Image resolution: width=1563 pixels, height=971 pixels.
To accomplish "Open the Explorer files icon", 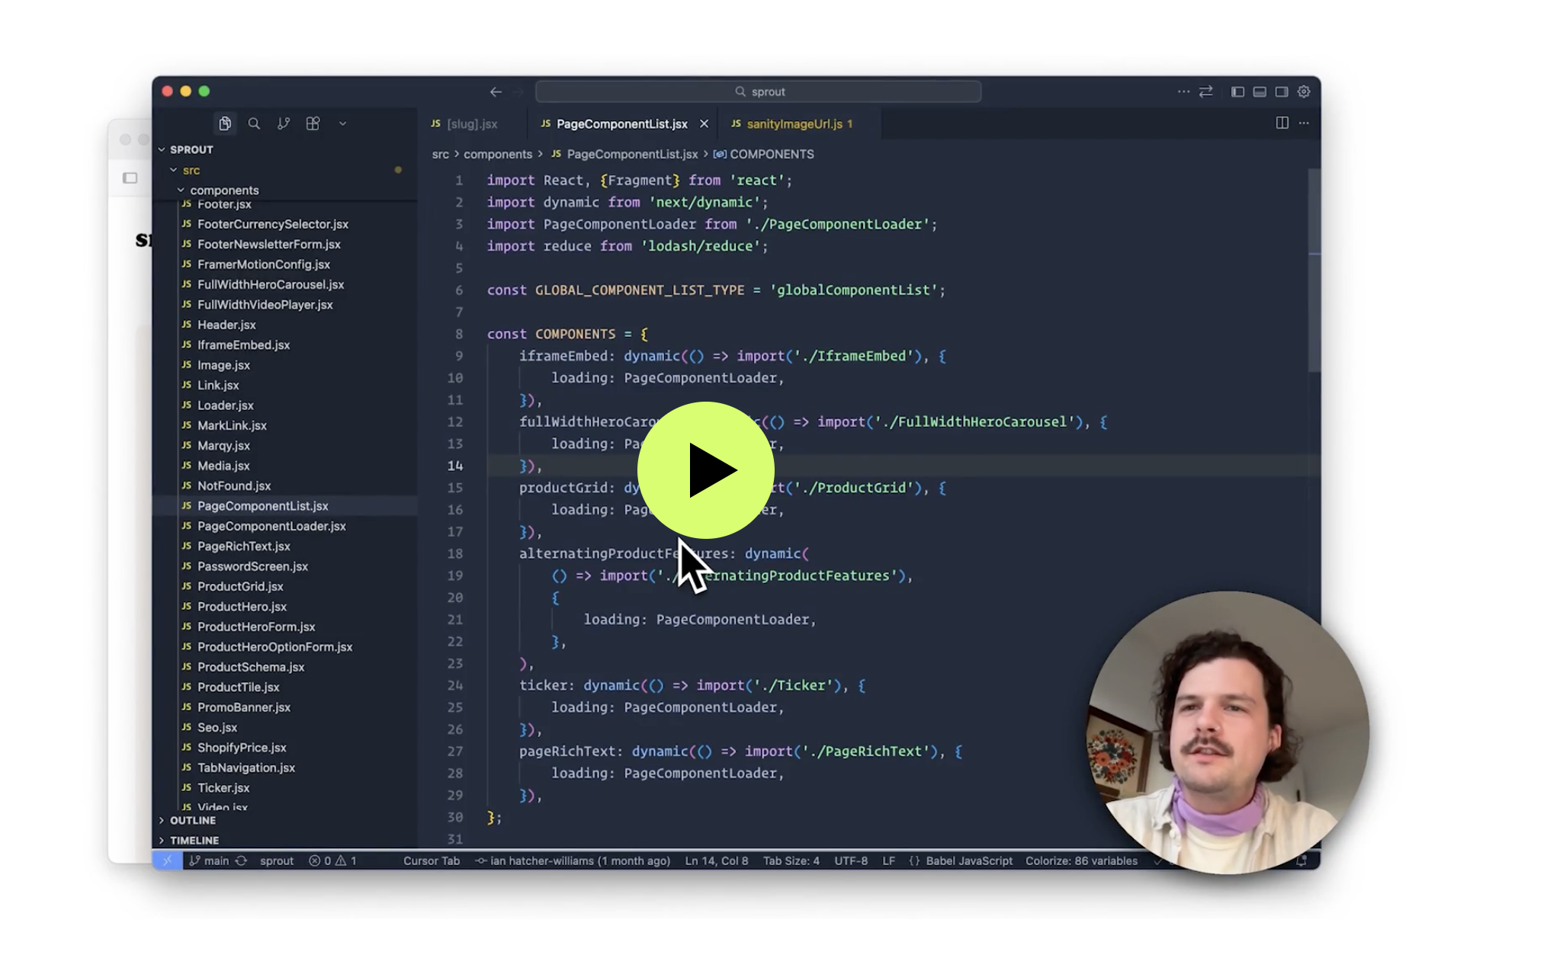I will (x=225, y=123).
